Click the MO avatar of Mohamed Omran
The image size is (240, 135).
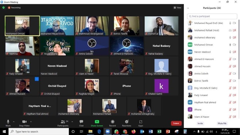(x=190, y=45)
